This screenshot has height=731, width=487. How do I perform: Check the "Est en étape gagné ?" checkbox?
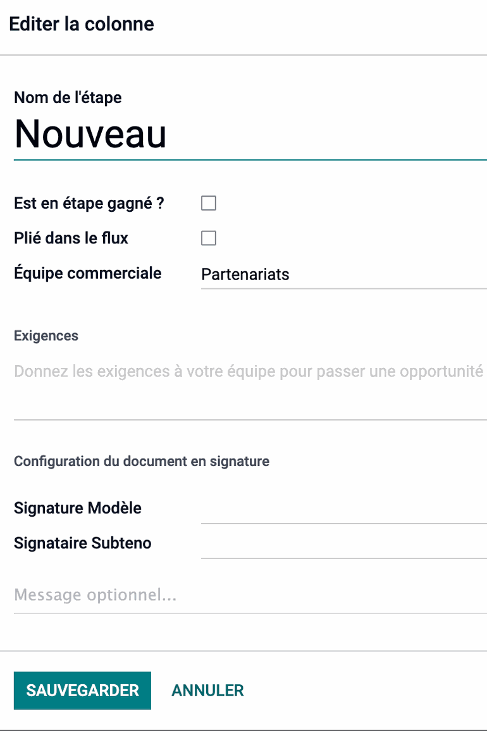209,203
